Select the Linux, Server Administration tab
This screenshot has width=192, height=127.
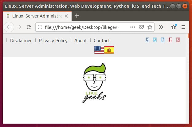click(x=37, y=16)
